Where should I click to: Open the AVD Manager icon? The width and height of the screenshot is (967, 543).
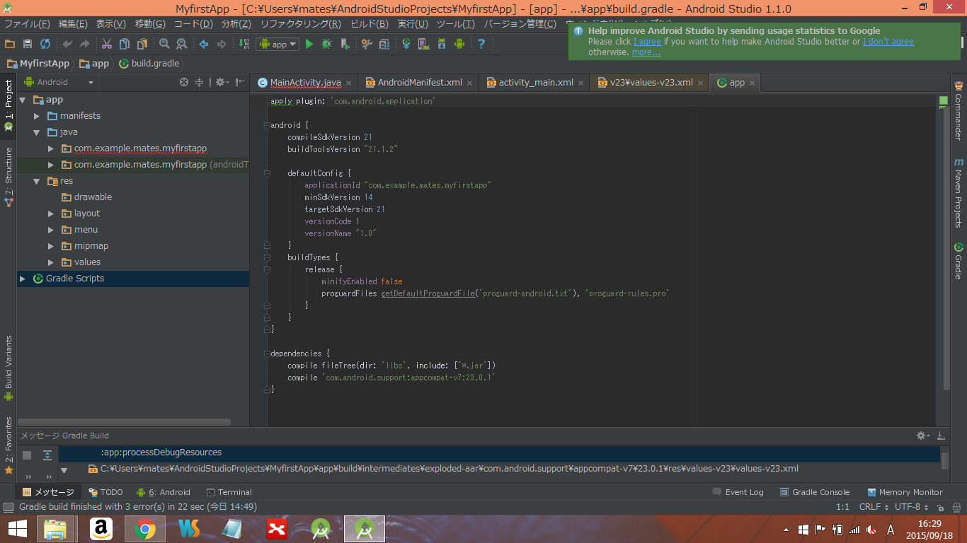point(423,44)
